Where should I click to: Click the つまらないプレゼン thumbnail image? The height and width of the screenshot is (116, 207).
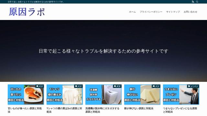pyautogui.click(x=181, y=94)
